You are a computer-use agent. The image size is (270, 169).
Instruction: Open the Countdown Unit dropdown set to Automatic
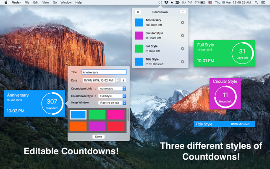(x=112, y=88)
